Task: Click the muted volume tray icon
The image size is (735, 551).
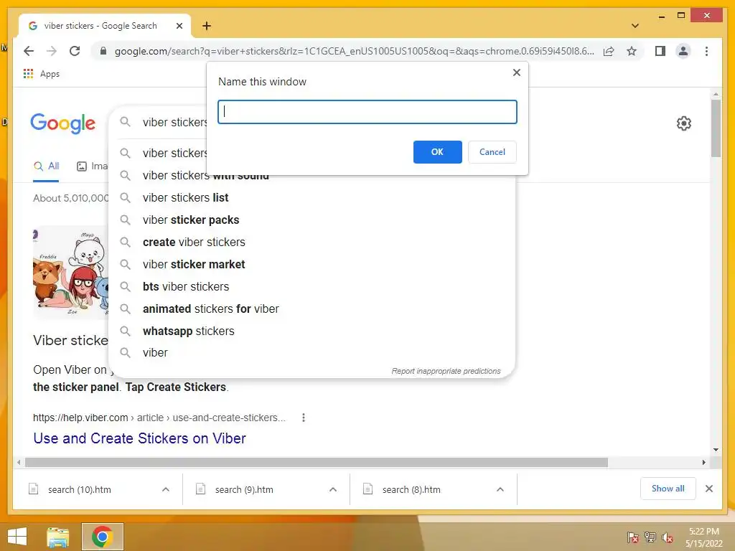Action: point(668,537)
